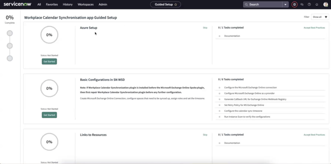Screen dimensions: 331x164
Task: Open Links to Resources Documentation task
Action: [232, 143]
